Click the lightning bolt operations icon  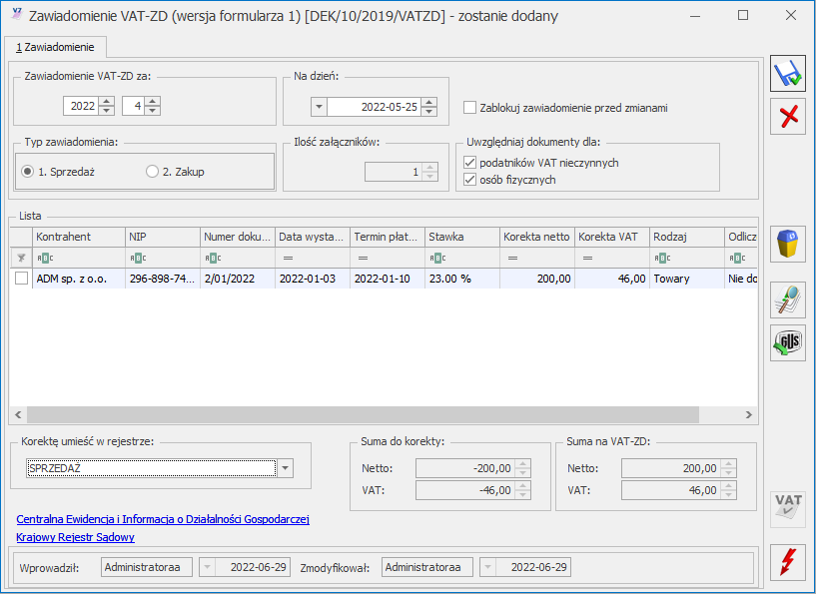click(788, 561)
